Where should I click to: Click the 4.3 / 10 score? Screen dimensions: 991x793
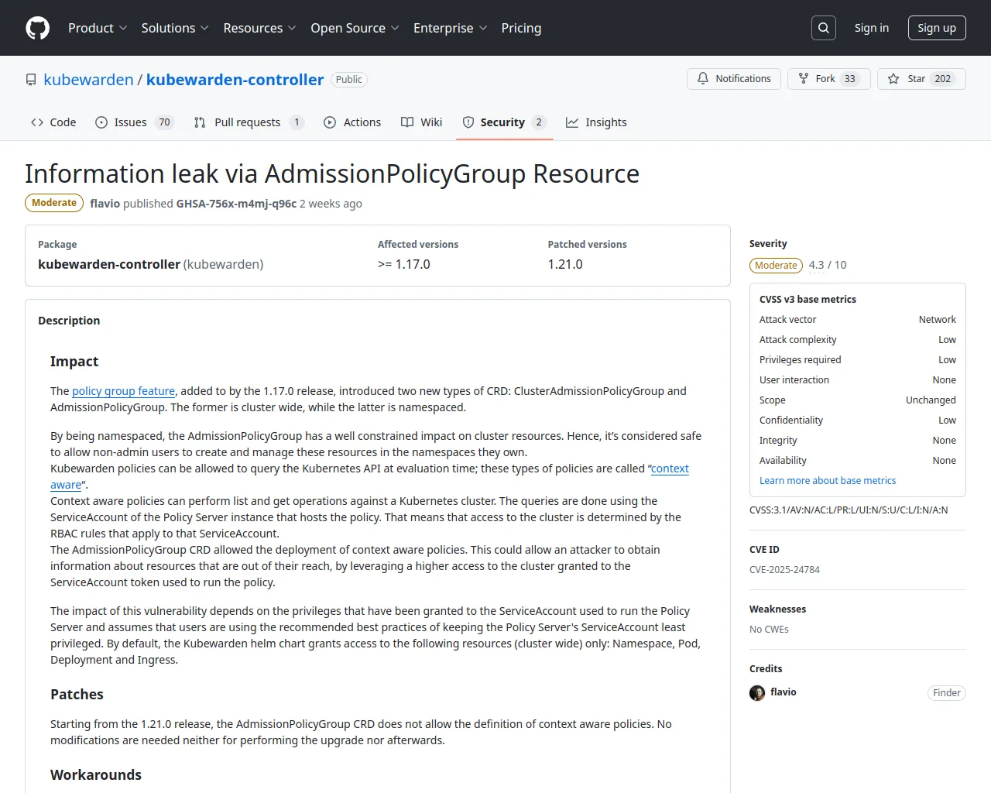coord(828,265)
